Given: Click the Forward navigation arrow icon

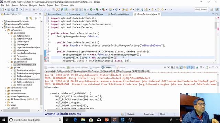Looking at the screenshot, I should 169,10.
